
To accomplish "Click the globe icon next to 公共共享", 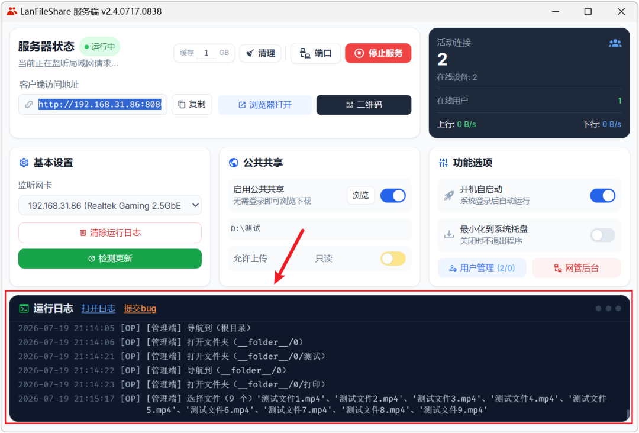I will pos(234,163).
